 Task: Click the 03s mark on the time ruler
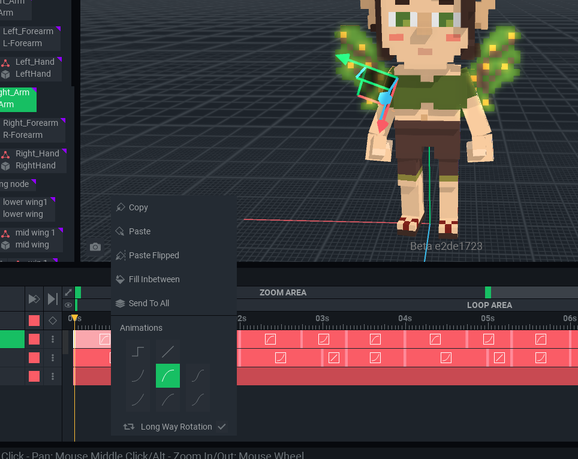[322, 318]
